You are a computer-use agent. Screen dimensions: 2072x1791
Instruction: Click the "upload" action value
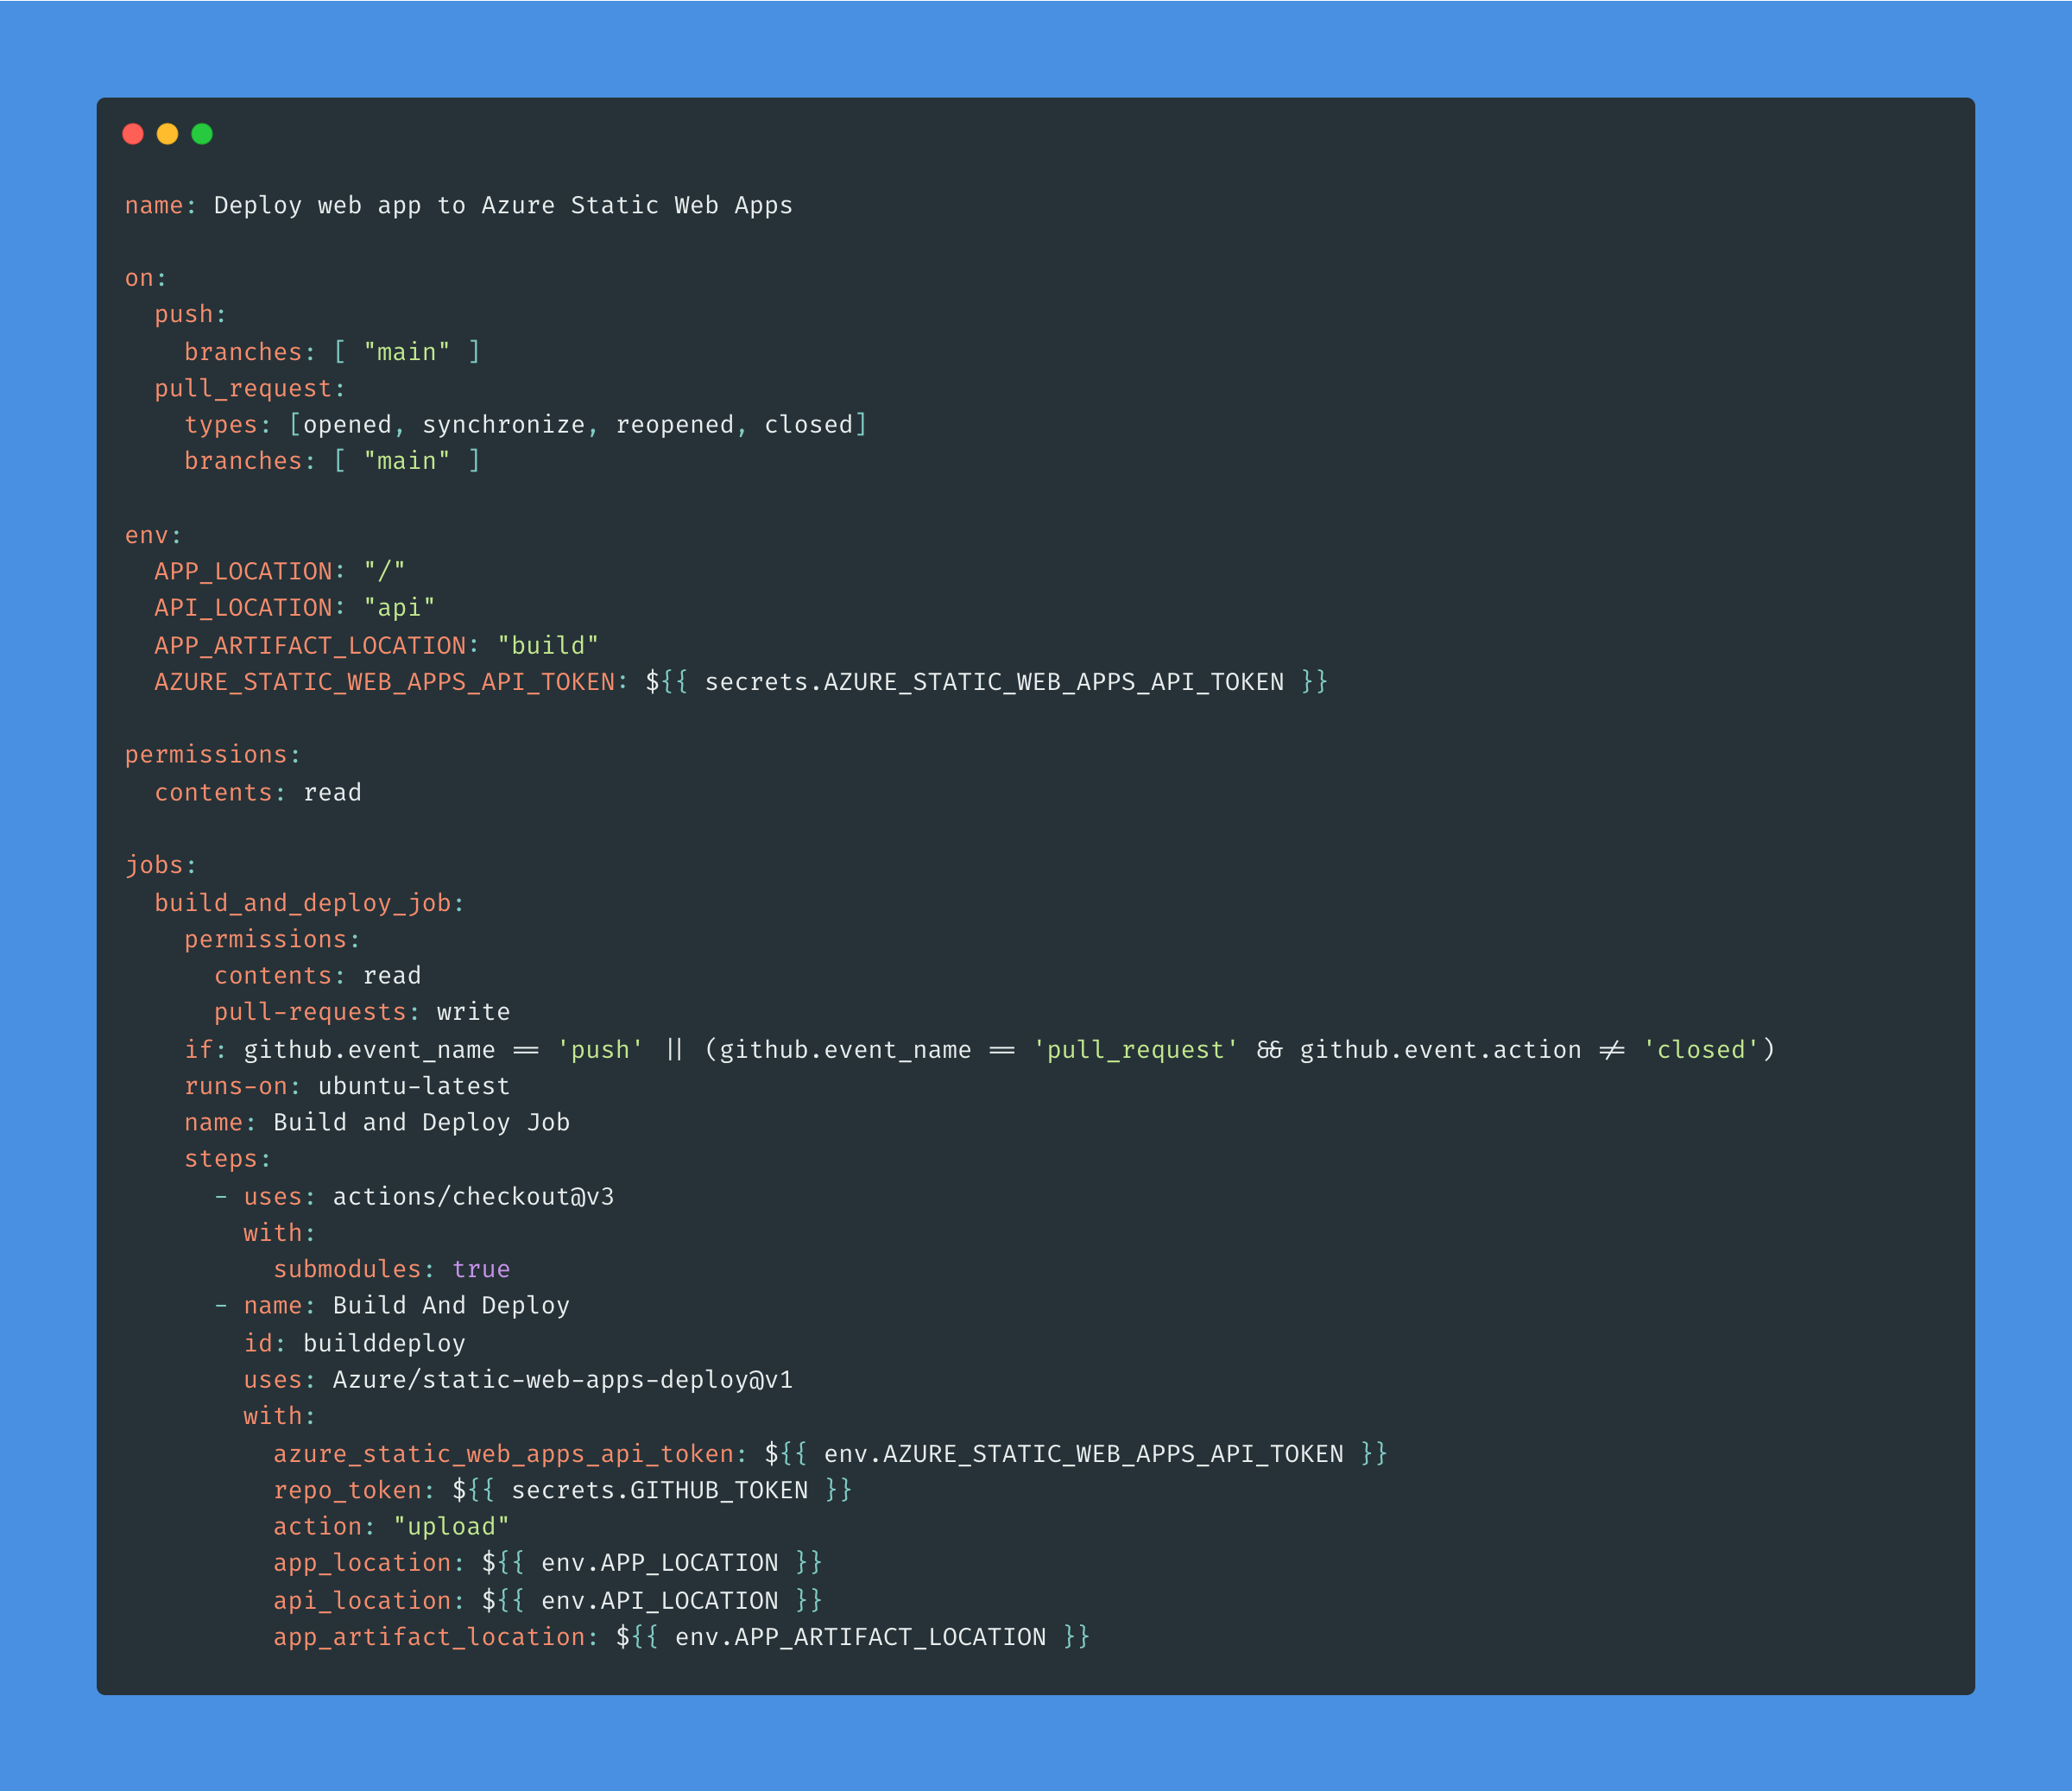click(x=451, y=1527)
